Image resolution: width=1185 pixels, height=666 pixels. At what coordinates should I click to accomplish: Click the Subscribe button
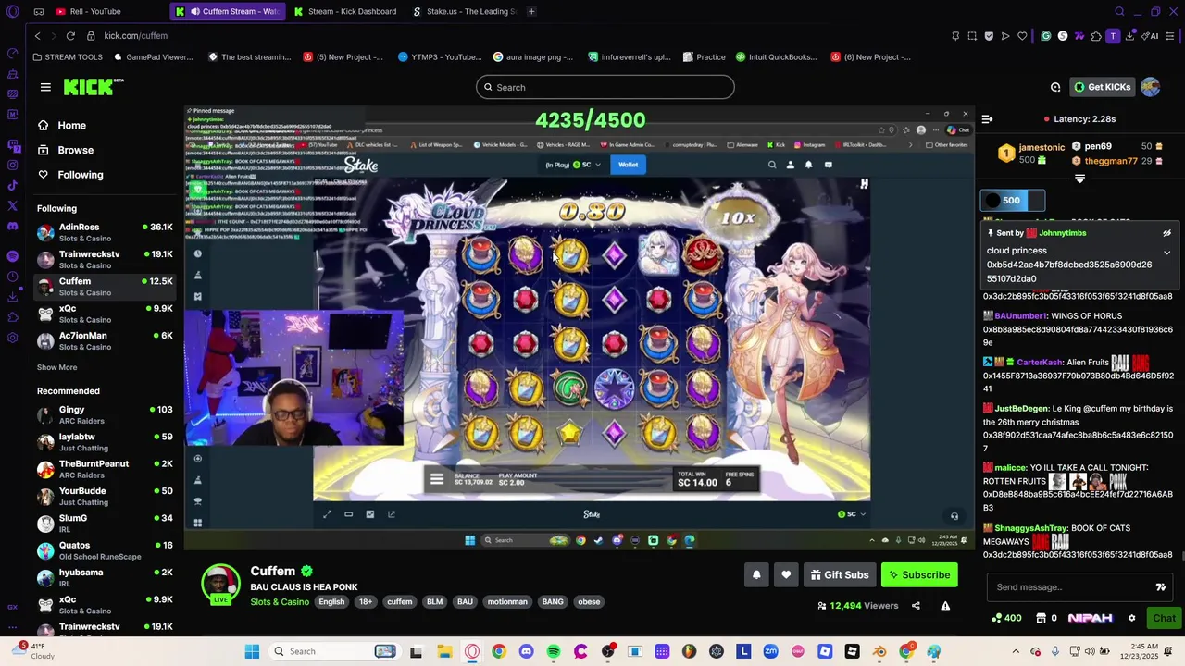point(919,574)
